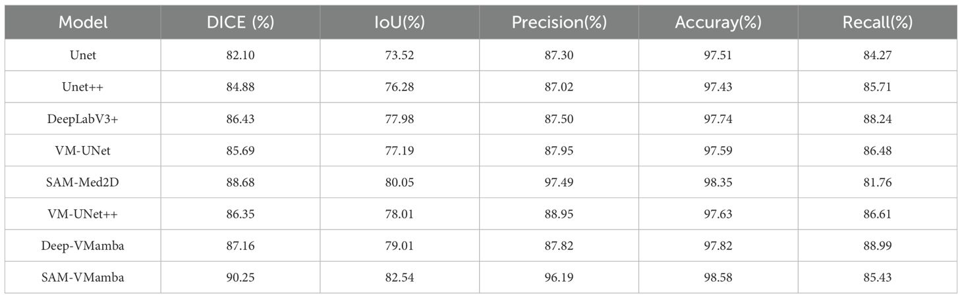Click the Recall(%) column header
962x298 pixels.
click(877, 22)
